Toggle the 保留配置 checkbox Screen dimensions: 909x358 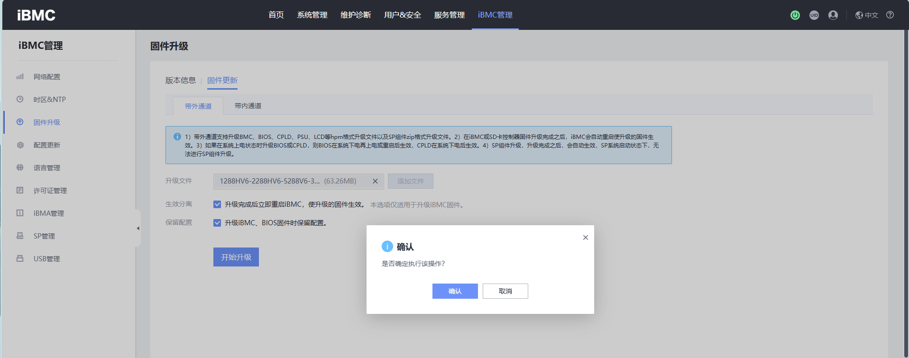pyautogui.click(x=217, y=223)
